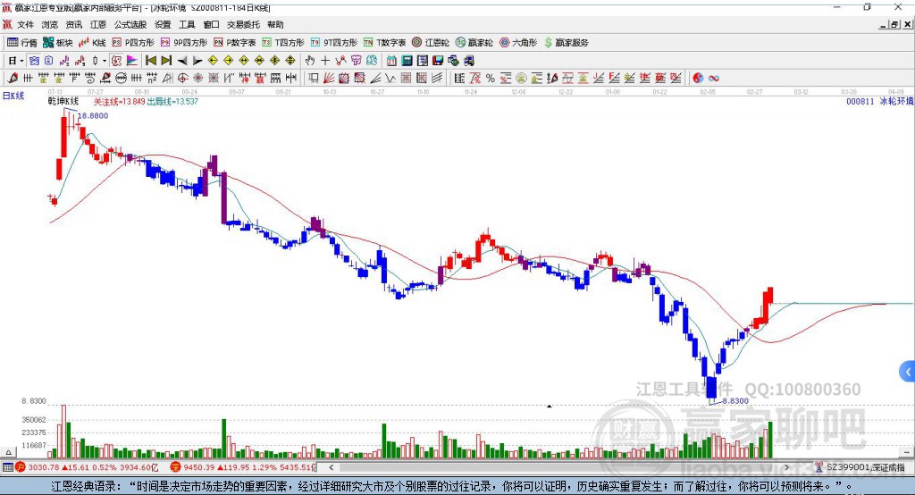This screenshot has height=495, width=915.
Task: Restore the inner document window
Action: click(894, 24)
